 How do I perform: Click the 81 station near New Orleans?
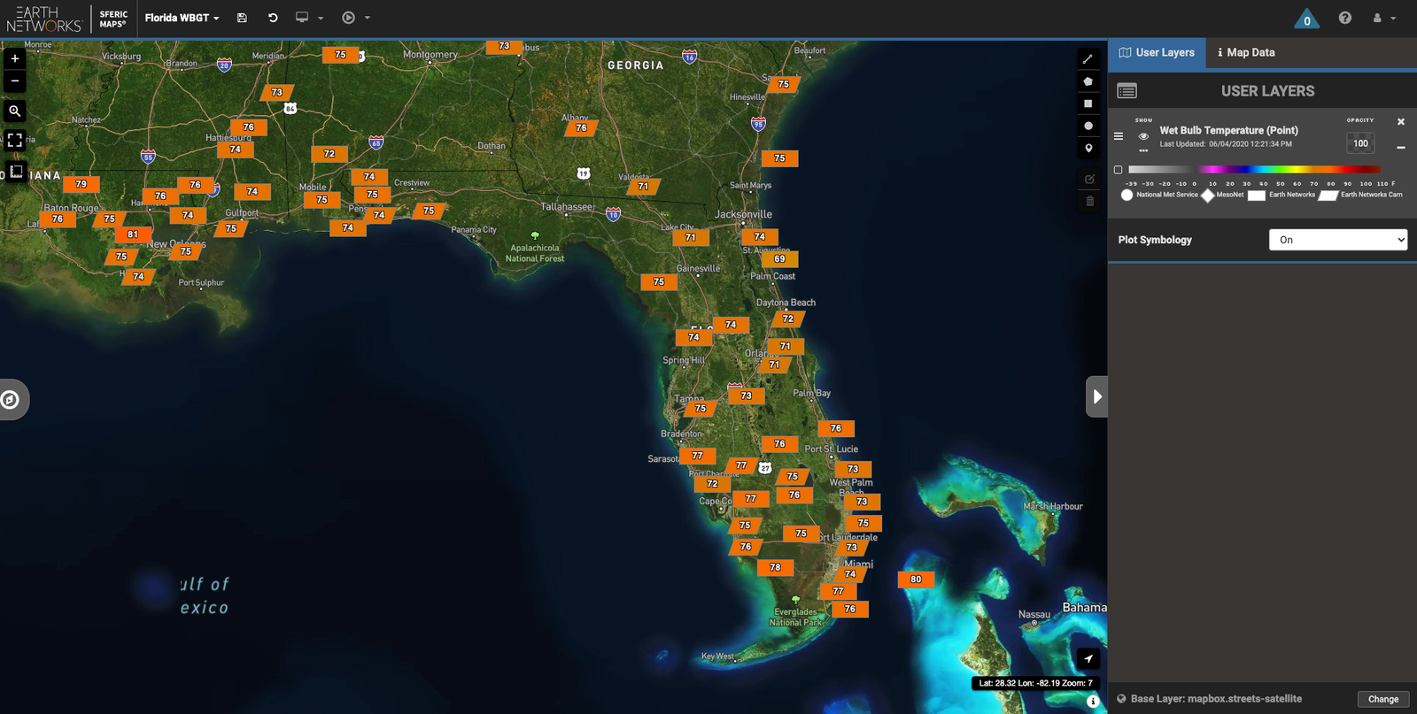tap(133, 234)
